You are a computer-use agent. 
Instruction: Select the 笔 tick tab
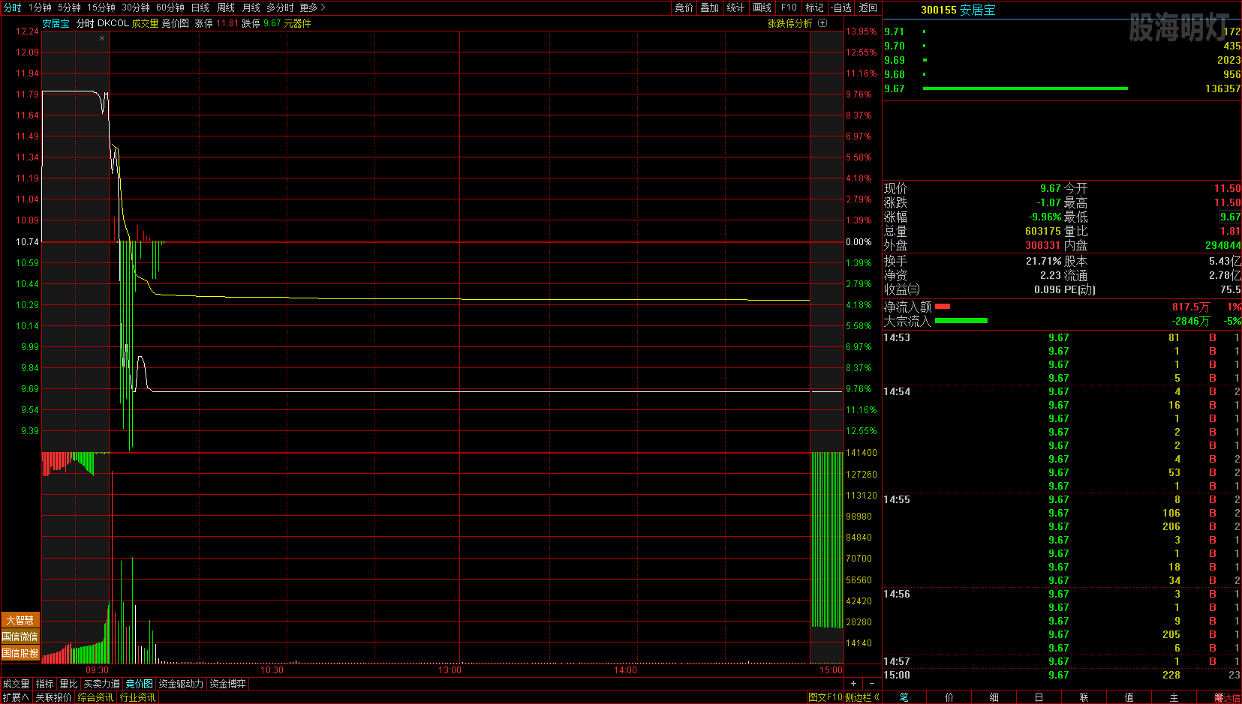point(904,697)
